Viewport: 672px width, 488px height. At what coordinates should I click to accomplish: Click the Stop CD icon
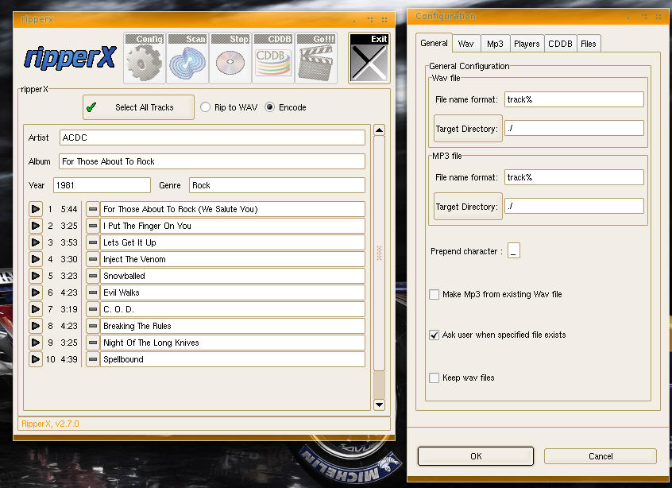(230, 58)
